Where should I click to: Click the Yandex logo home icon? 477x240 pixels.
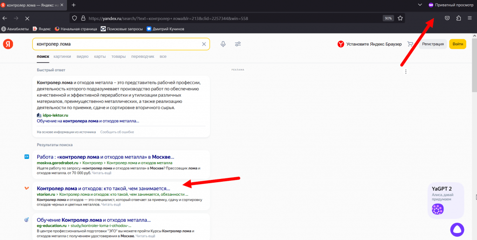8,44
